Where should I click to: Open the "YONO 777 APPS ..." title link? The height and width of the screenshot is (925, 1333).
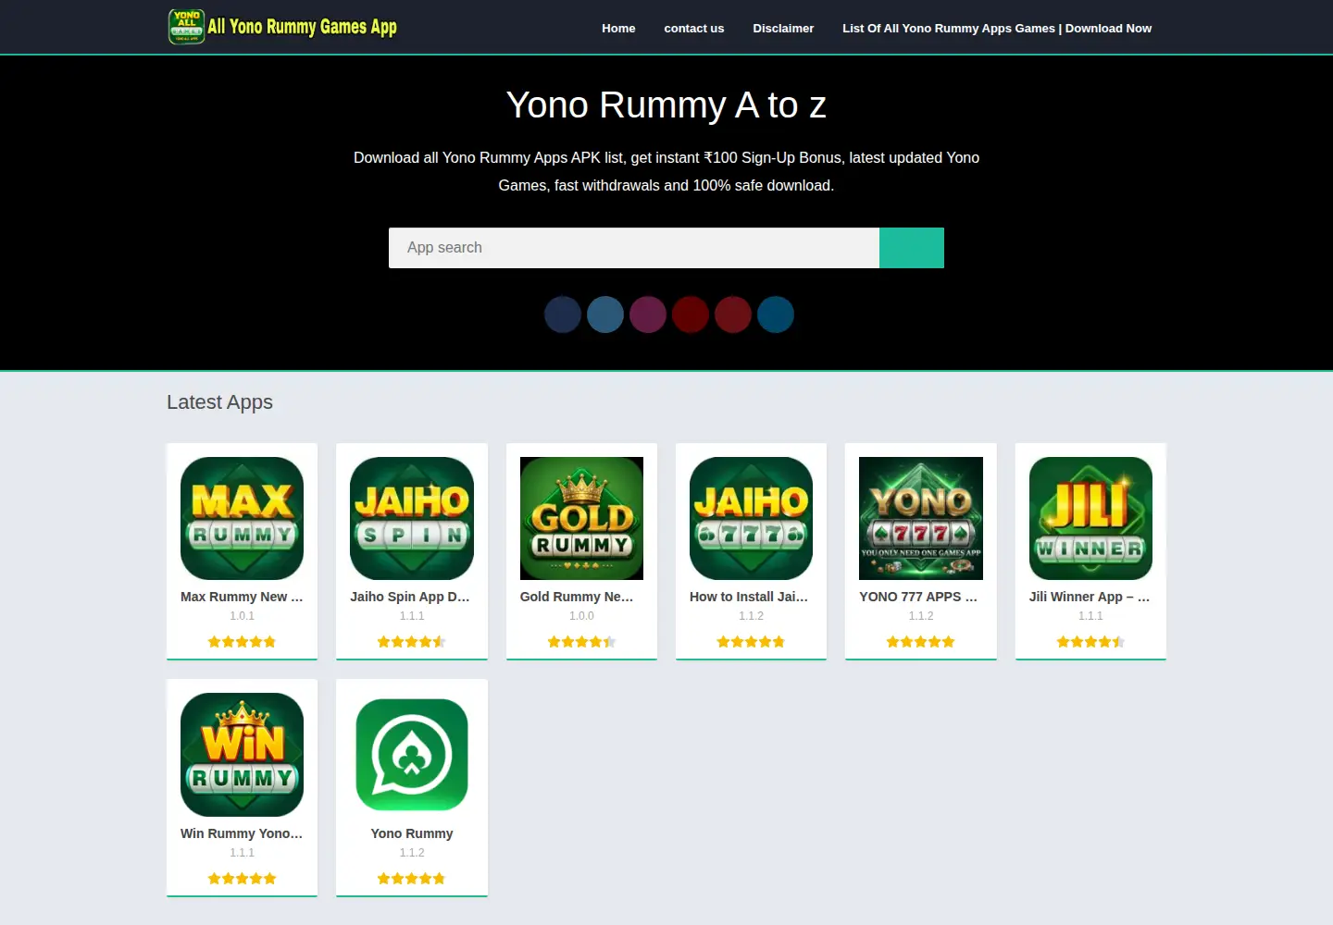[918, 597]
